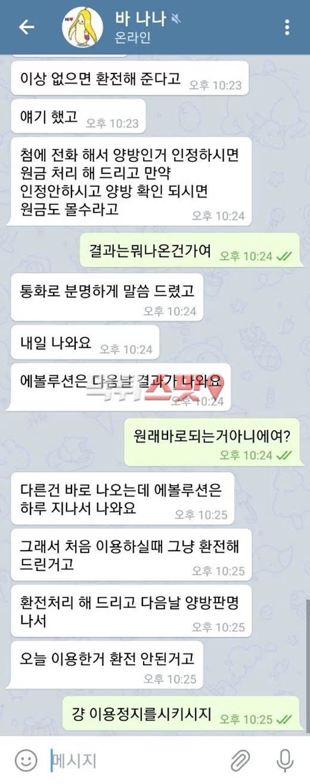Open the emoji picker smiley icon

pos(26,760)
